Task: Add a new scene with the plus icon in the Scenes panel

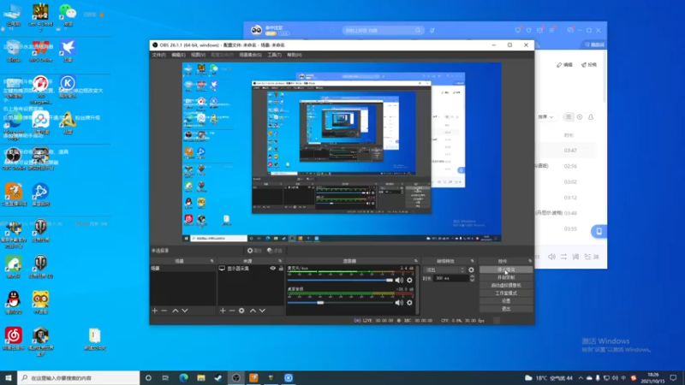Action: 155,311
